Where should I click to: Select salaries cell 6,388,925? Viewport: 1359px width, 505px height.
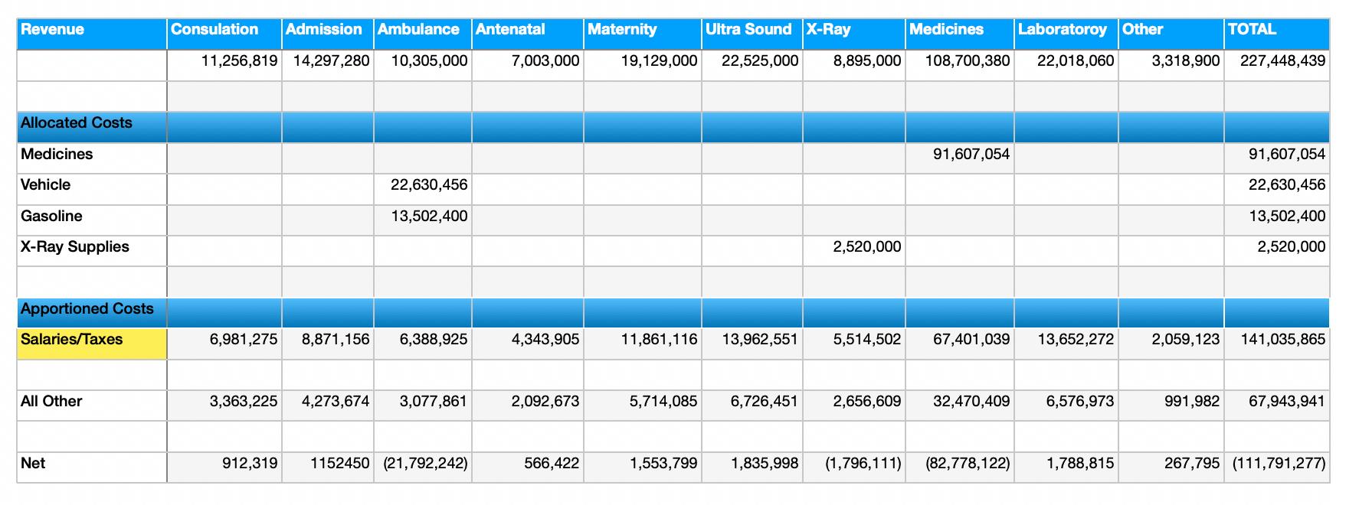(x=423, y=344)
